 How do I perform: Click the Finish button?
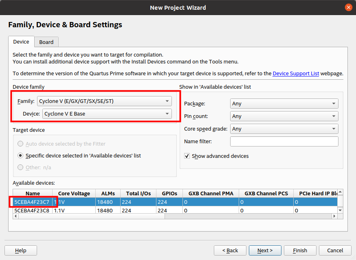tap(300, 251)
